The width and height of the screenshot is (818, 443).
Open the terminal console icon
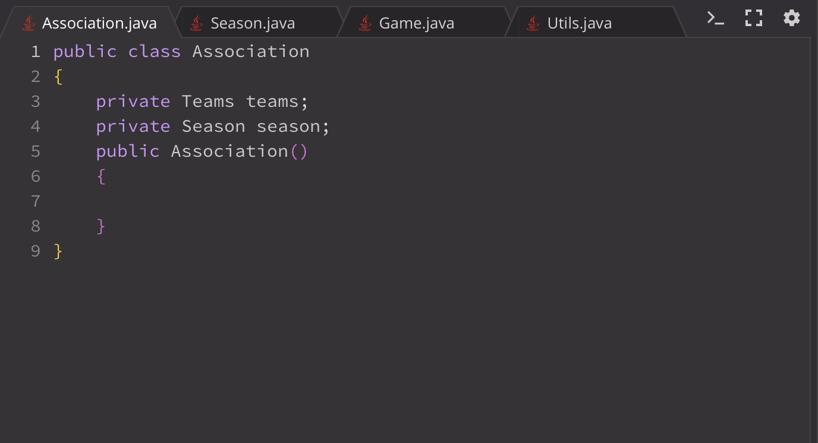[715, 18]
